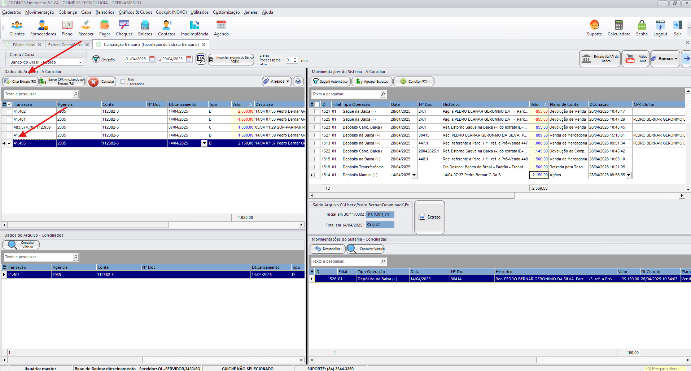Click Baixar CPR vinculando ao Extrato (F4)
The image size is (691, 371).
(x=62, y=81)
